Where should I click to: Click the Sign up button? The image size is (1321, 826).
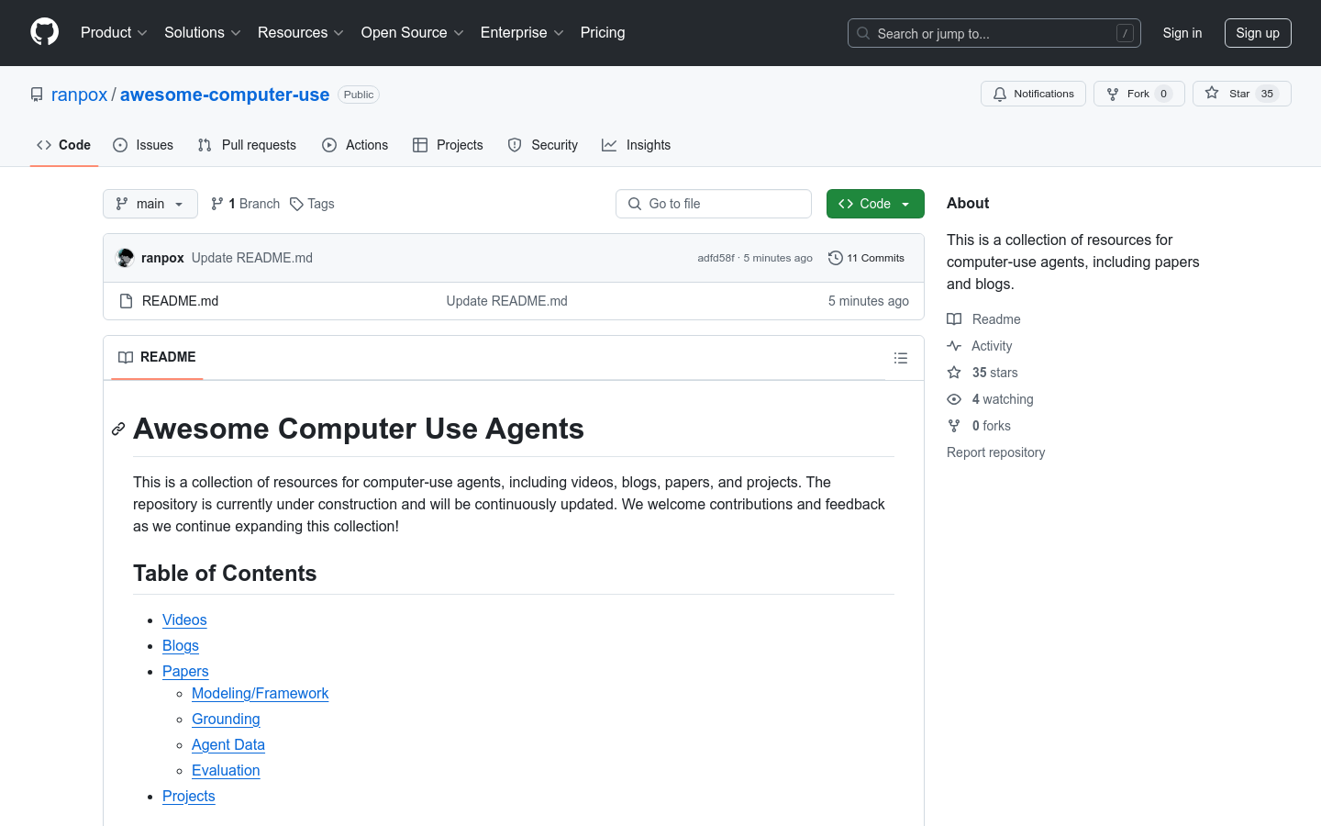(1258, 33)
